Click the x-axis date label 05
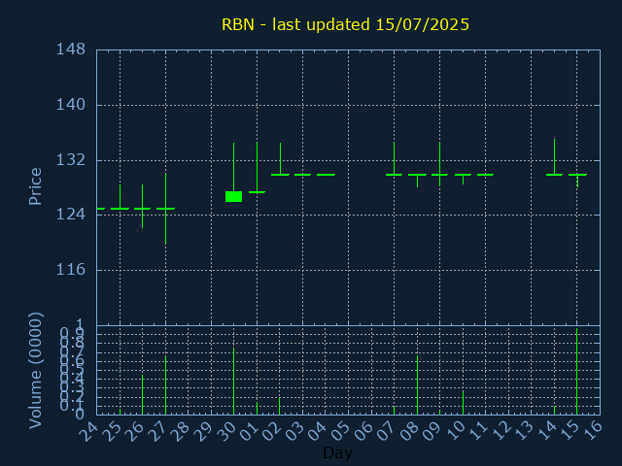622x466 pixels. coord(340,431)
